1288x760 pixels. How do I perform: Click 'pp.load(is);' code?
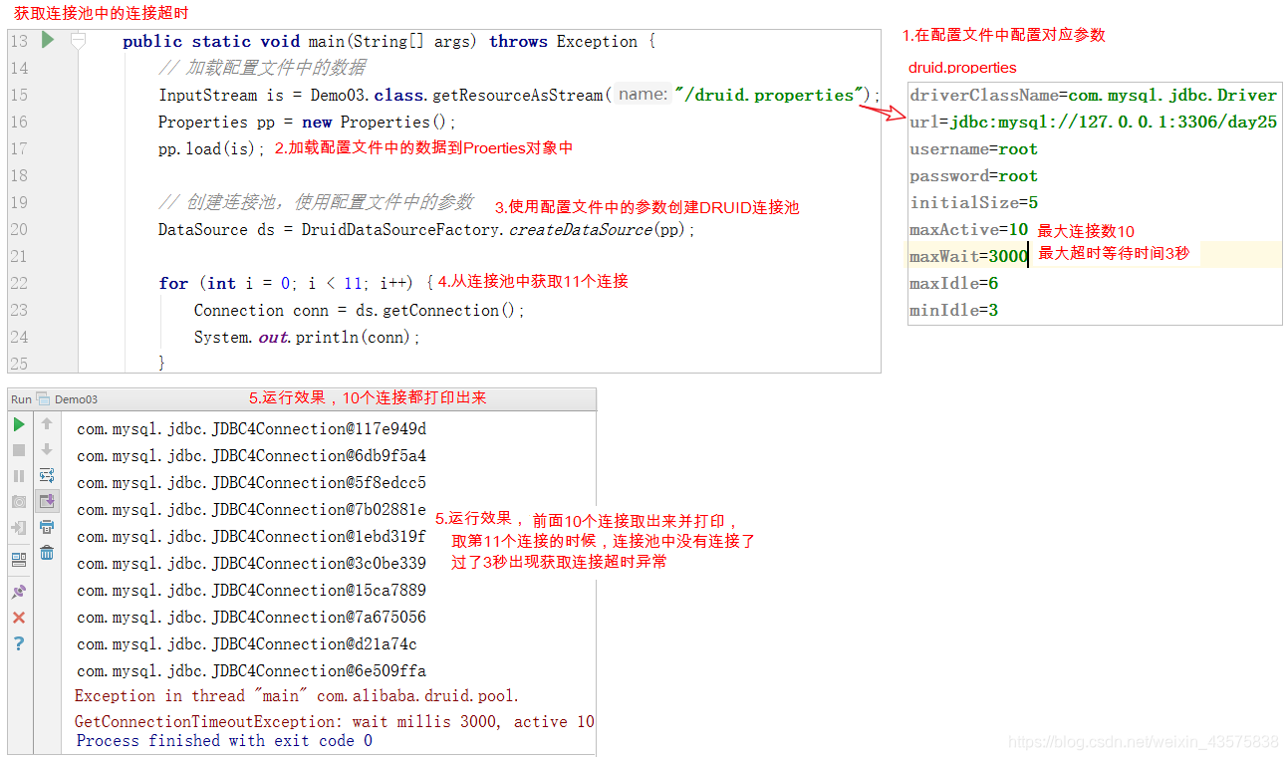pyautogui.click(x=212, y=149)
